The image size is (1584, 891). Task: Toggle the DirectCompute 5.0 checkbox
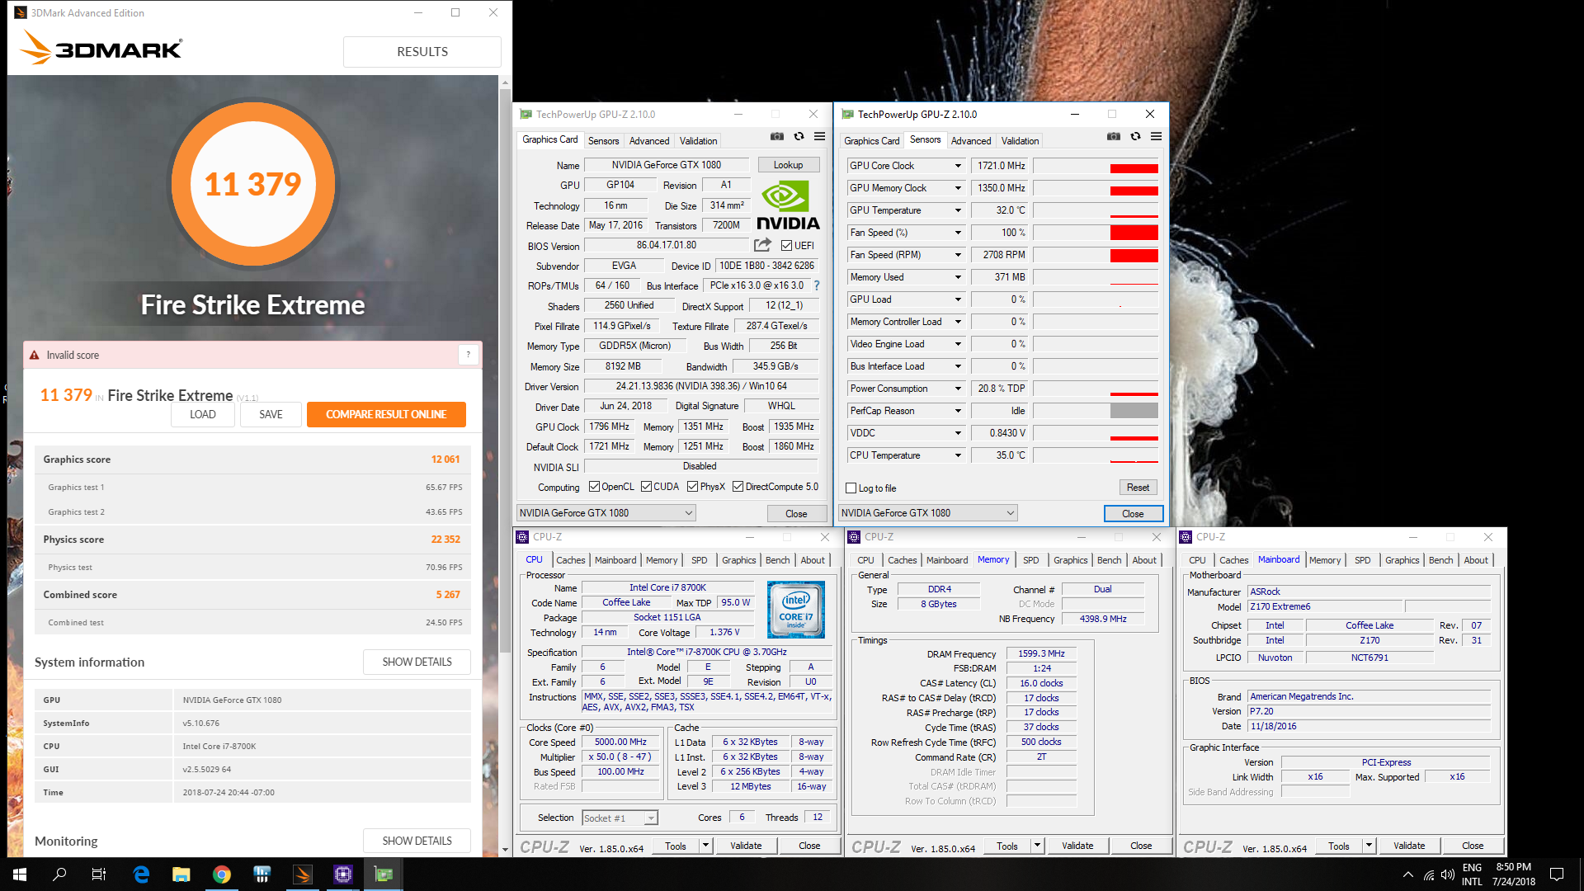pyautogui.click(x=738, y=487)
